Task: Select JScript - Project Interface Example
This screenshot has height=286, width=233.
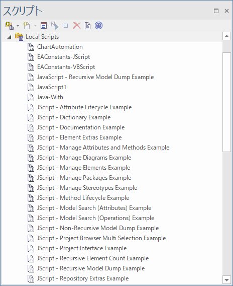Action: click(x=82, y=248)
